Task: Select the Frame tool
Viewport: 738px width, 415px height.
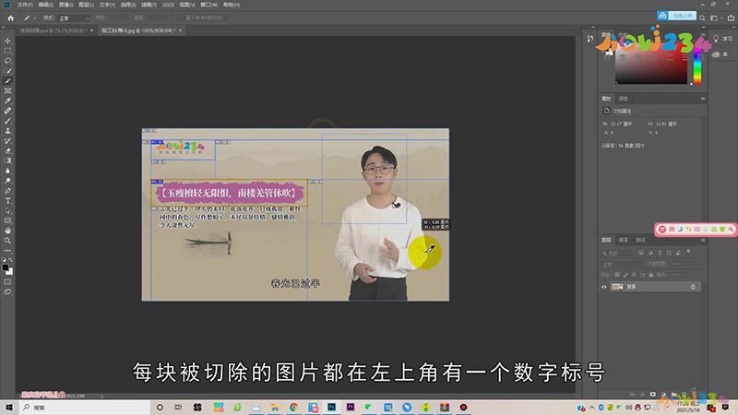Action: (x=7, y=90)
